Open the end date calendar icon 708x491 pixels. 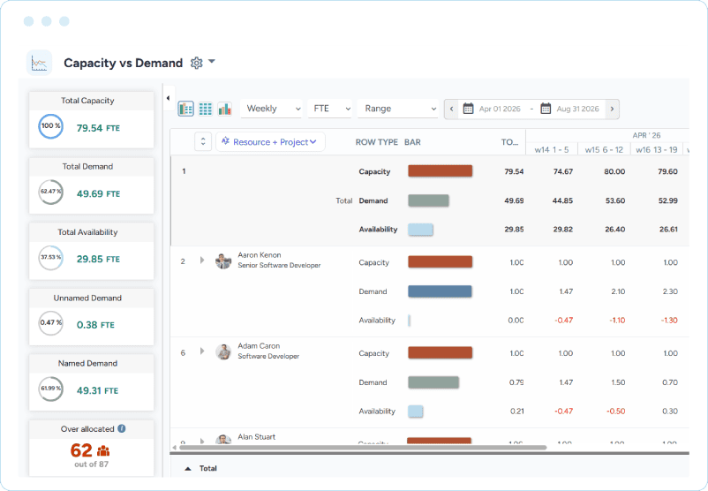546,109
